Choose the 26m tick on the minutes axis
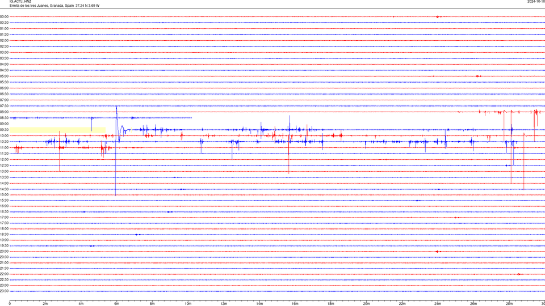The width and height of the screenshot is (545, 306). tap(473, 304)
